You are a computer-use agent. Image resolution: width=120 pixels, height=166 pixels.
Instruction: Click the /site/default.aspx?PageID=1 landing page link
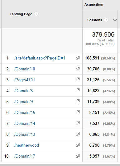tap(40, 58)
